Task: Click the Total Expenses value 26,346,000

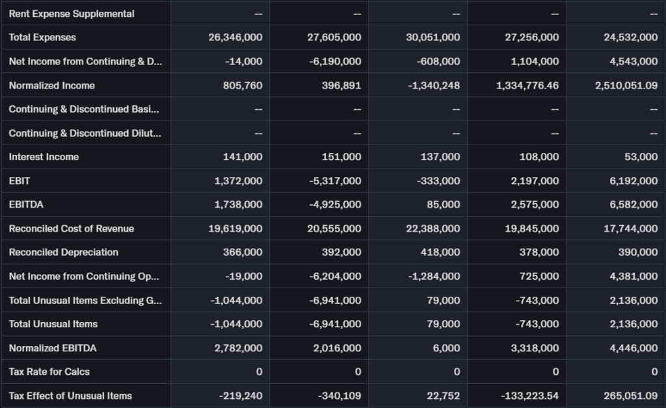Action: [235, 38]
